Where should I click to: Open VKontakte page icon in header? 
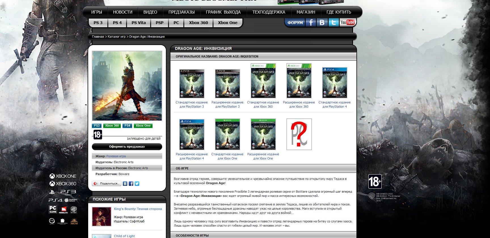[x=322, y=22]
